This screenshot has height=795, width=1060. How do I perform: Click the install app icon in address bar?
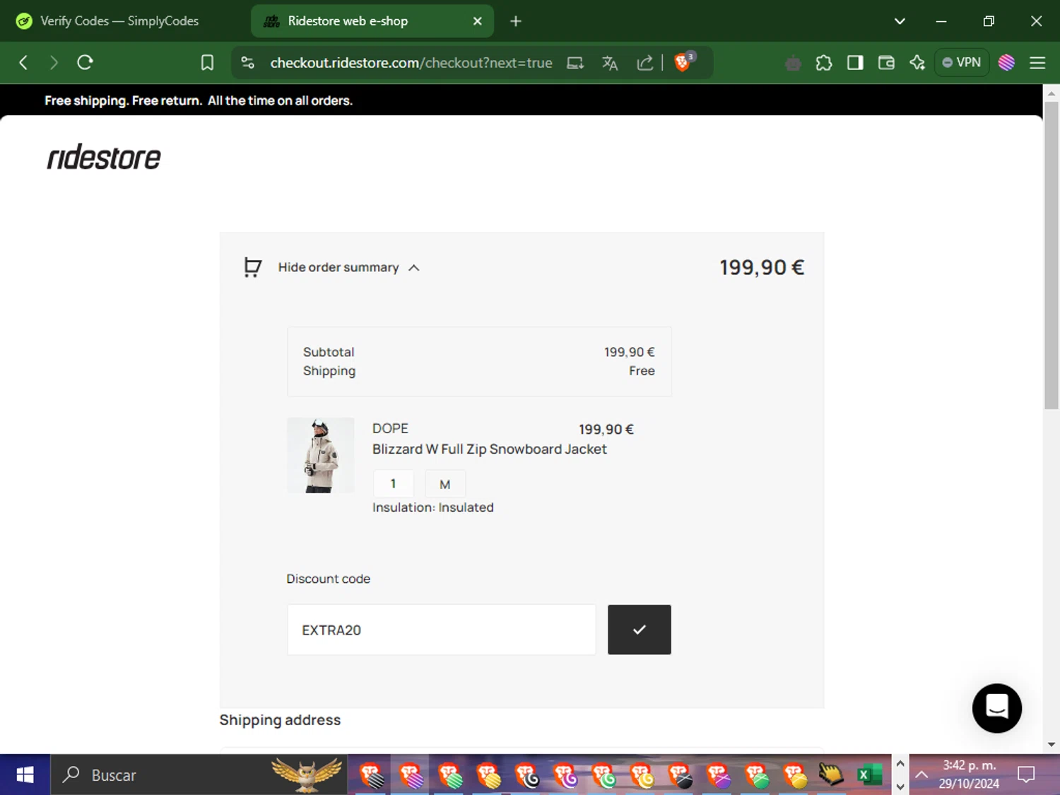point(575,64)
